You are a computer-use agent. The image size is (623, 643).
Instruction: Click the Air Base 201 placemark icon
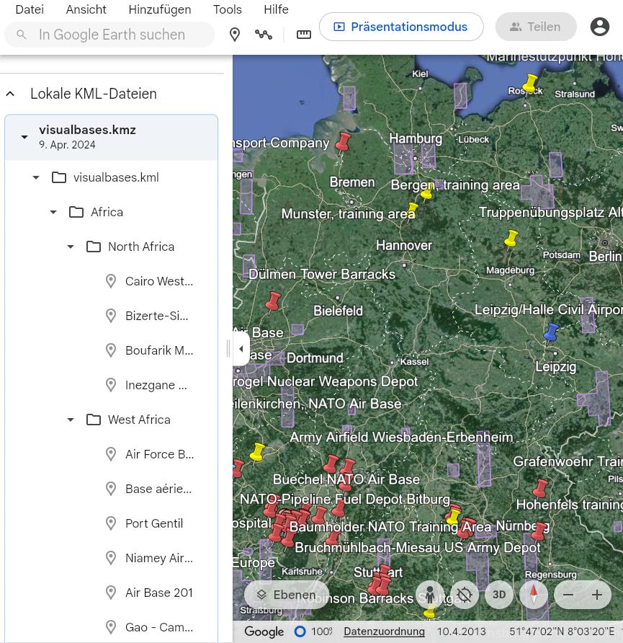111,593
